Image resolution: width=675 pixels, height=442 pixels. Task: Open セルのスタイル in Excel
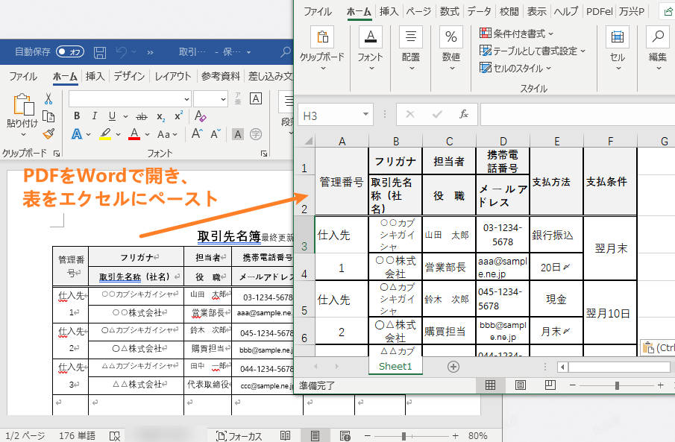coord(515,68)
